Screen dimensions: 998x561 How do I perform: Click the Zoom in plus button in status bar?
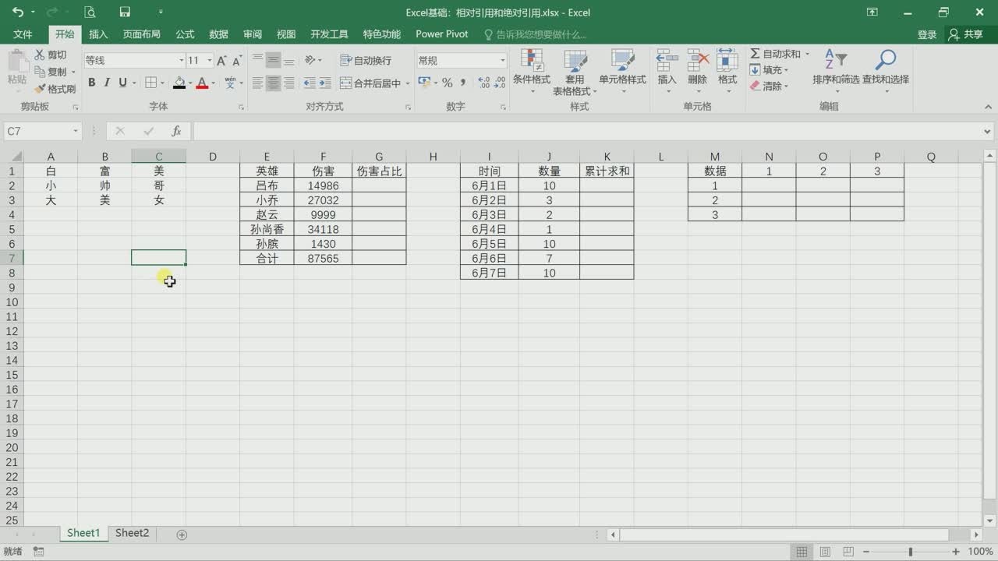(956, 552)
